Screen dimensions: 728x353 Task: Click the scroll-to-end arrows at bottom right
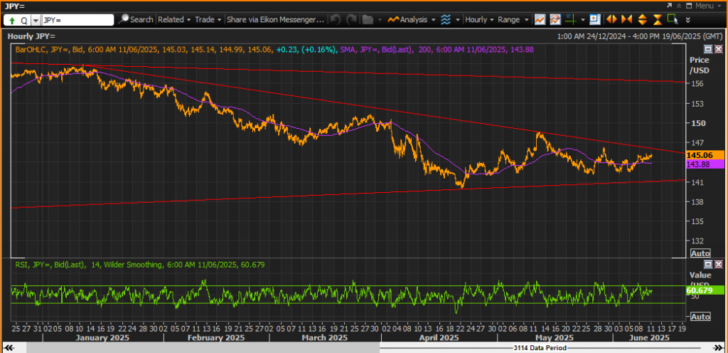tap(718, 348)
